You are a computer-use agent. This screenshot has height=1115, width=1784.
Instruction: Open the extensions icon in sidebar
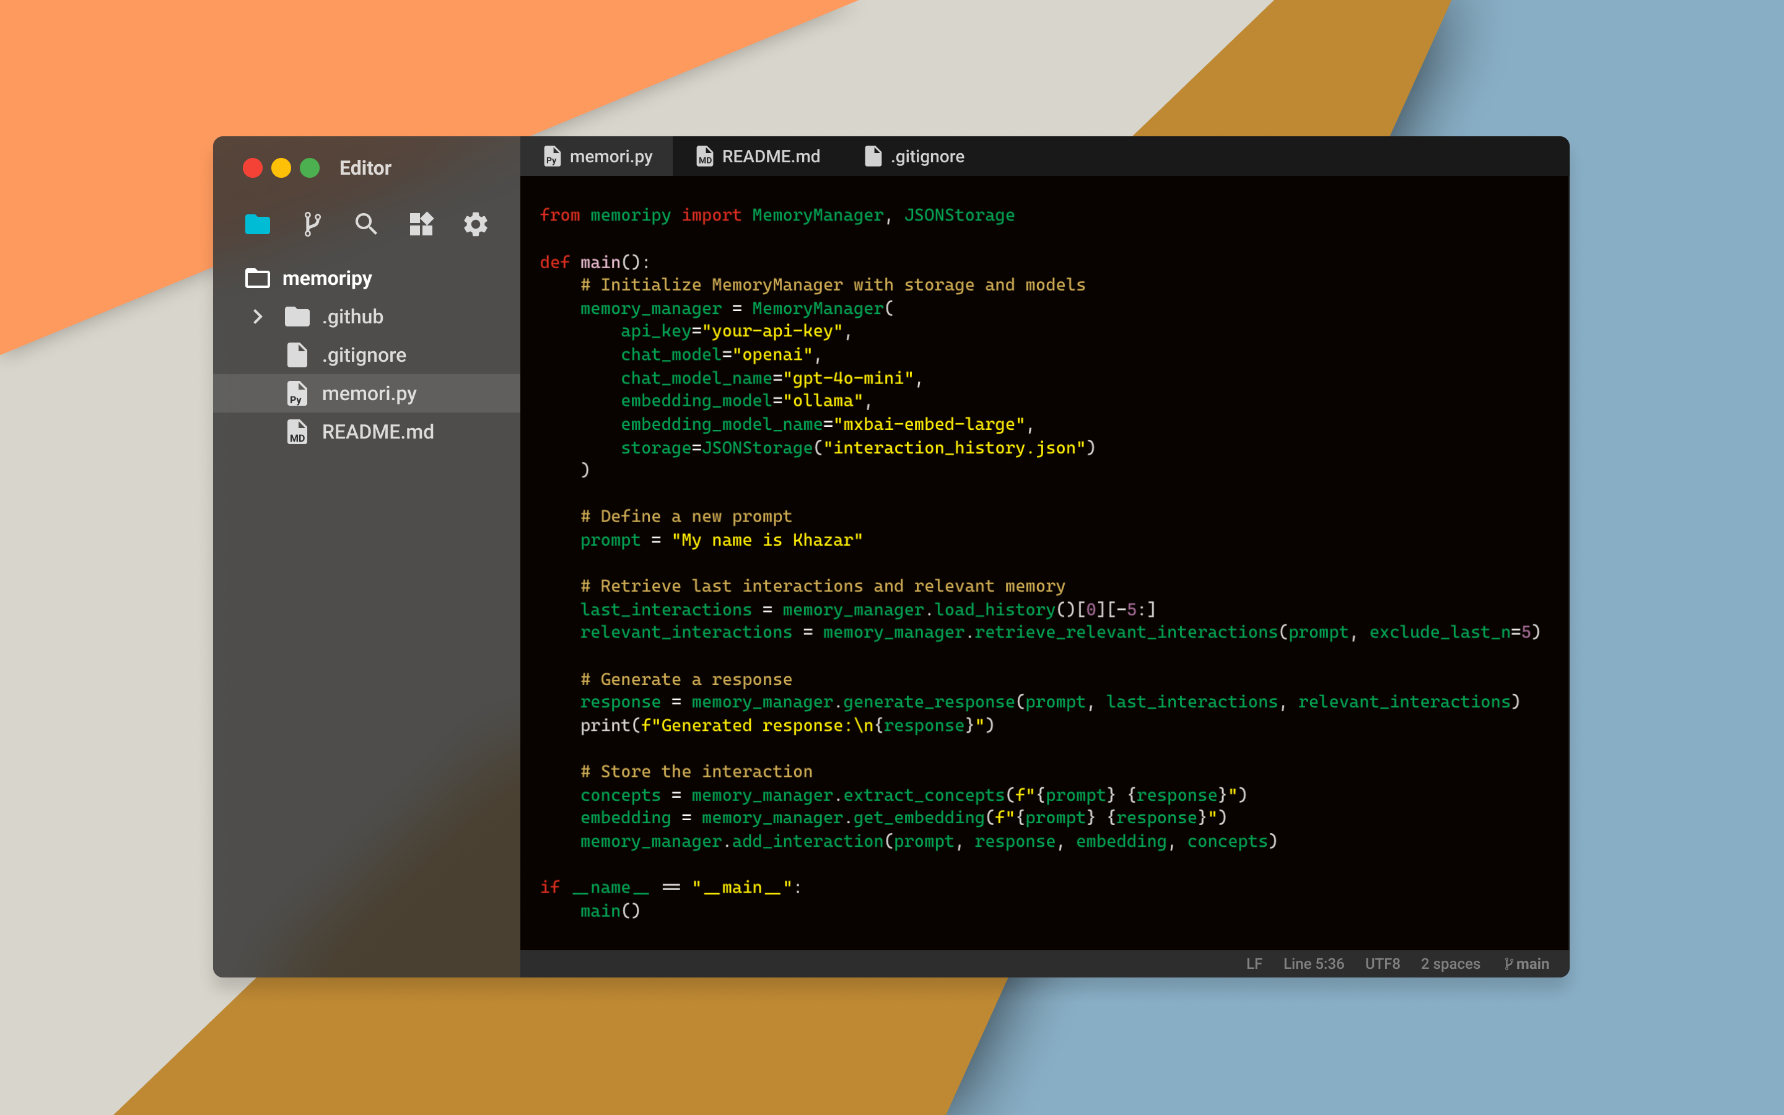tap(421, 224)
